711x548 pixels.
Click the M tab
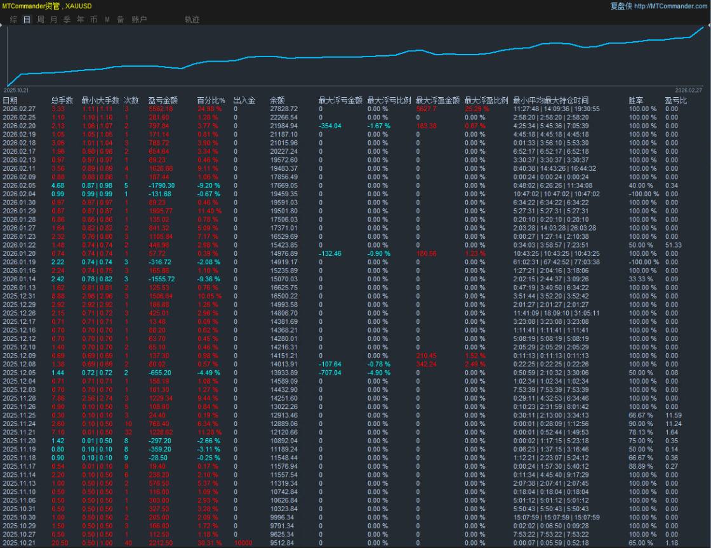pyautogui.click(x=107, y=20)
